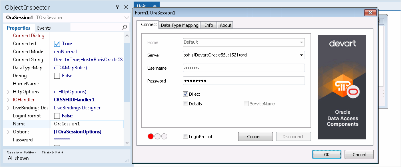Click the (TOraSessionOptions) value
The image size is (401, 167).
78,132
